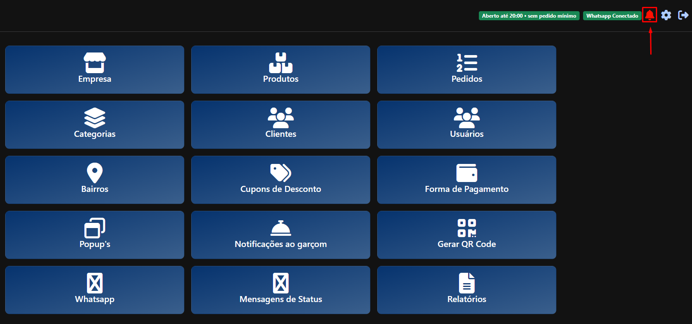The image size is (692, 324).
Task: Open Mensagens de Status tile
Action: tap(281, 290)
